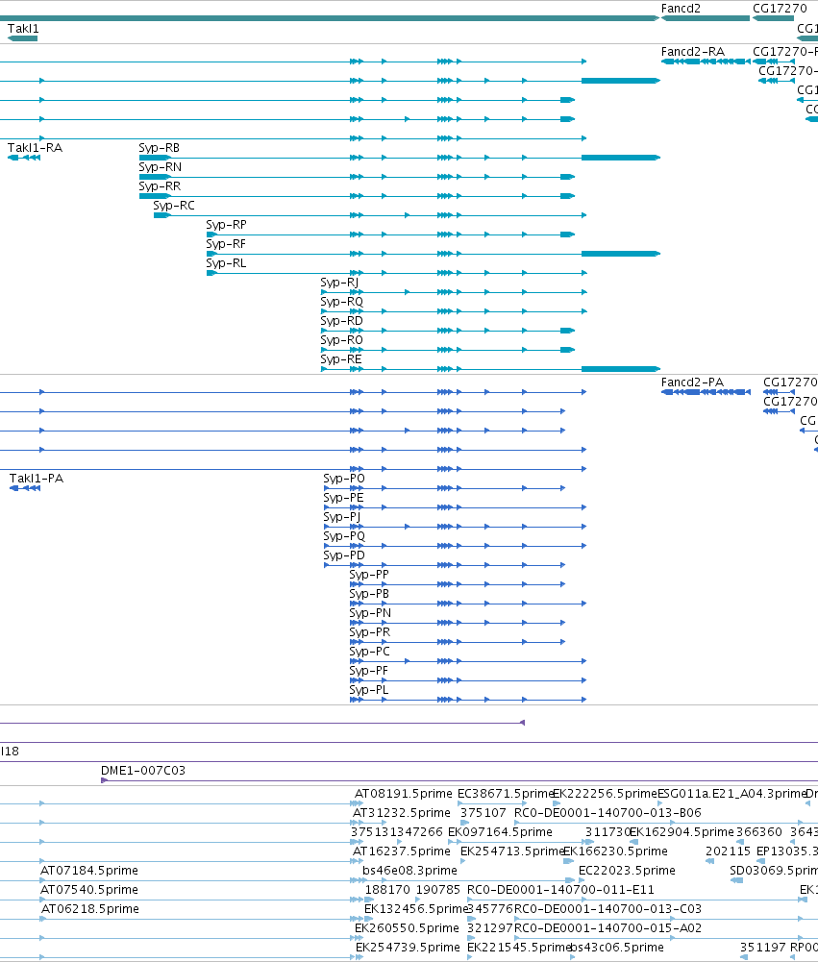
Task: Click the Takl1 gene label
Action: point(23,28)
